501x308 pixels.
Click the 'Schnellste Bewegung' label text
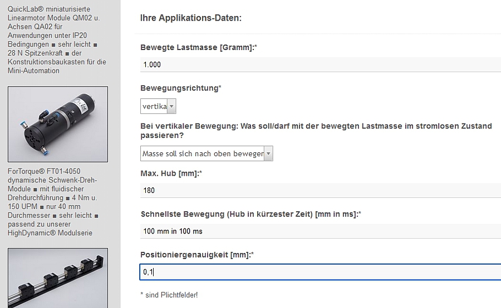tap(251, 214)
